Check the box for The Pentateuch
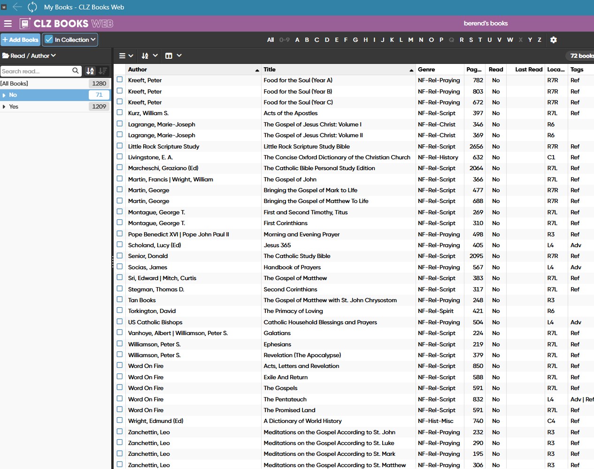The height and width of the screenshot is (469, 594). click(120, 399)
